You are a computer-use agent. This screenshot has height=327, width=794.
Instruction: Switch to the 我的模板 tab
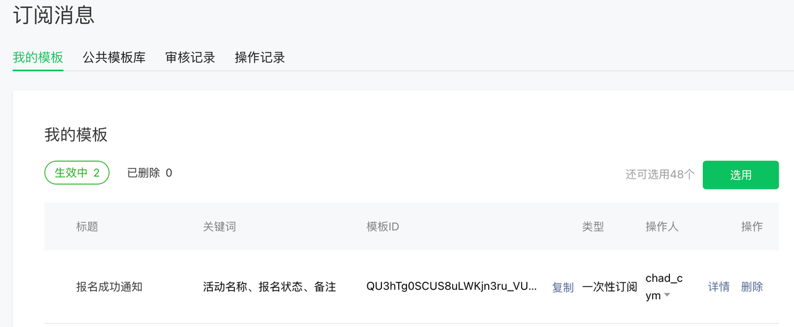(38, 58)
